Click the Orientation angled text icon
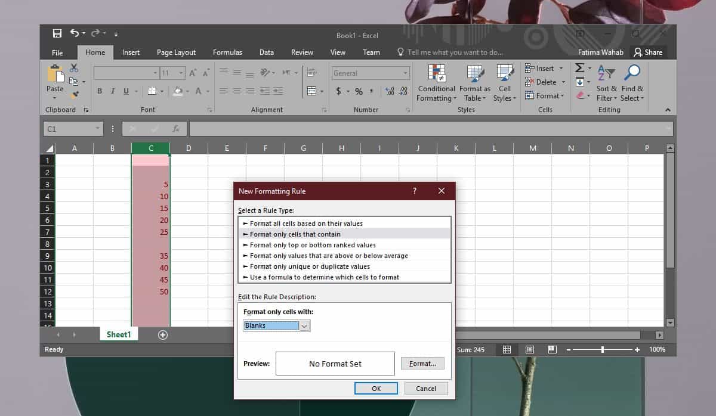716x416 pixels. [264, 73]
